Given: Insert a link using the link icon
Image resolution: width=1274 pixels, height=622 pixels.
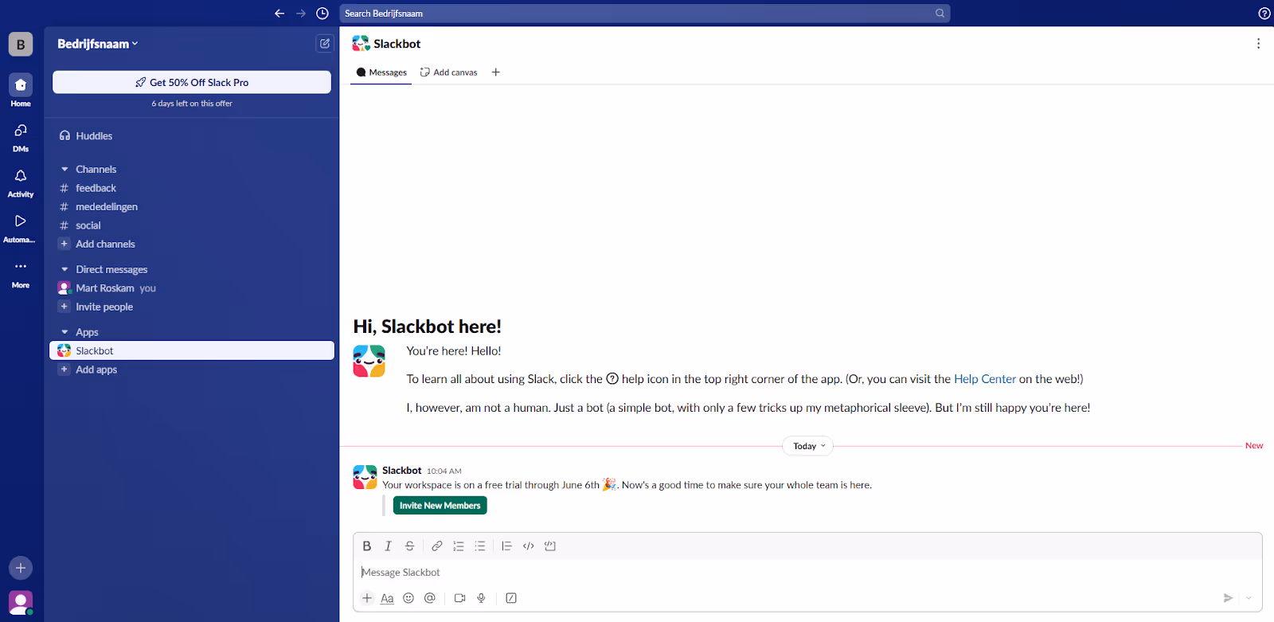Looking at the screenshot, I should click(x=436, y=546).
